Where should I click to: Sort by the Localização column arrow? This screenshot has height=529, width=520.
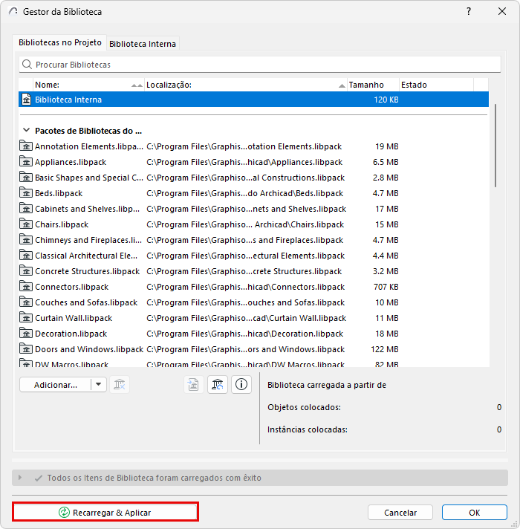click(342, 85)
